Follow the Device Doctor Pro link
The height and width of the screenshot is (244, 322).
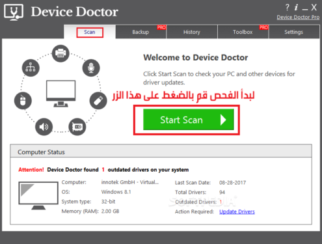pyautogui.click(x=298, y=17)
